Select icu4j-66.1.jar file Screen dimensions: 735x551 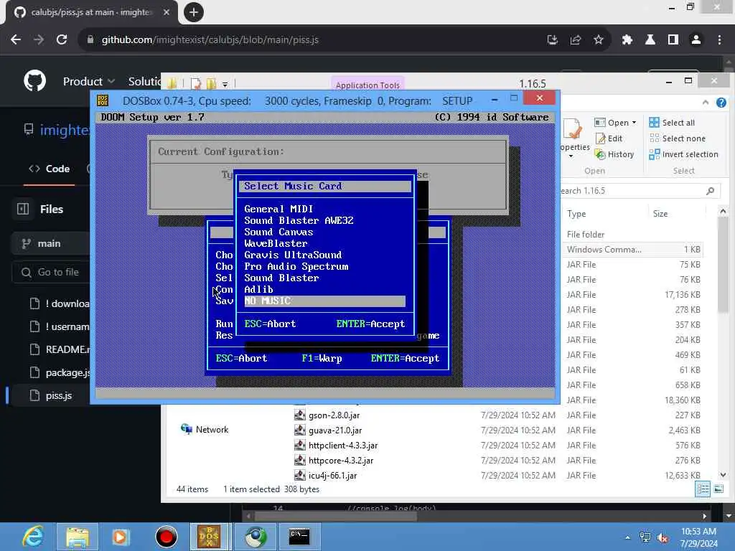coord(333,475)
